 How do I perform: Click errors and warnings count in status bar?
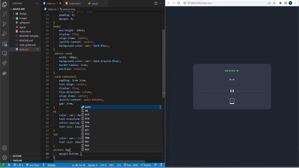[18, 165]
